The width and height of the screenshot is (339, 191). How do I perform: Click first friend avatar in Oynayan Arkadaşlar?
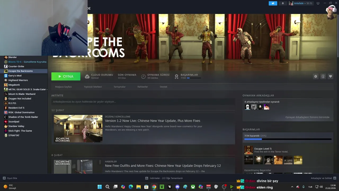tap(247, 107)
